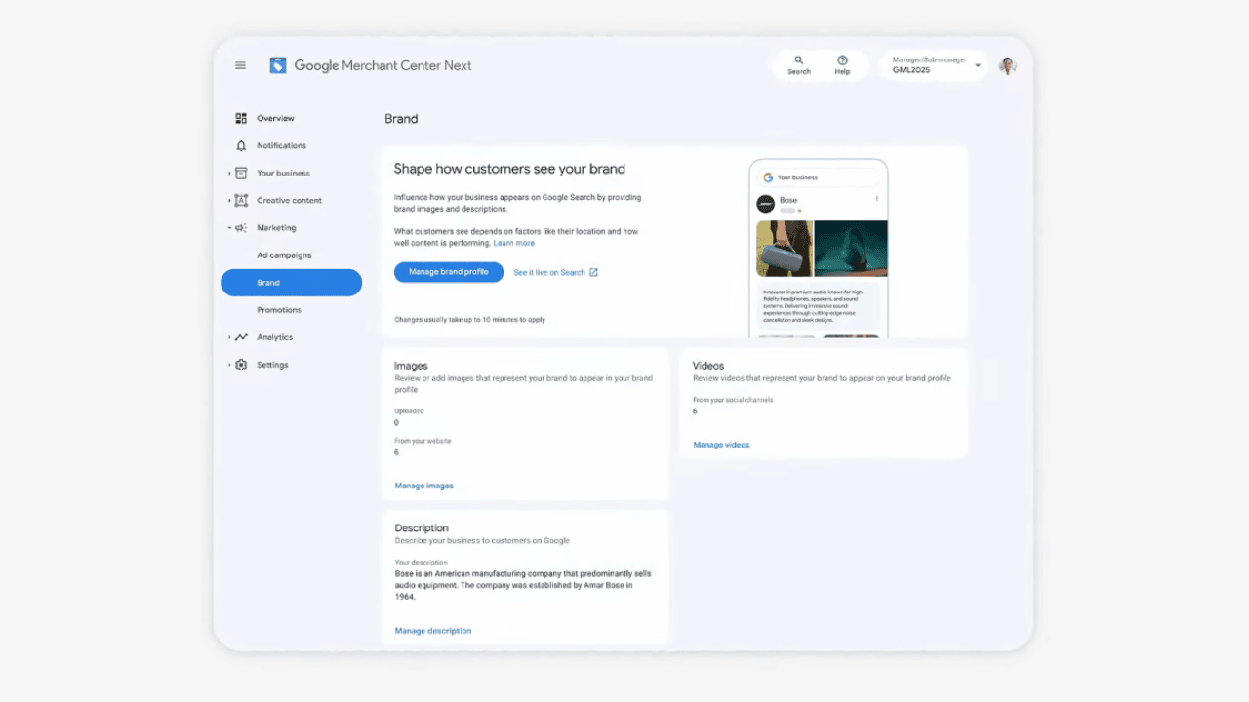Open the Manage description link

tap(432, 631)
